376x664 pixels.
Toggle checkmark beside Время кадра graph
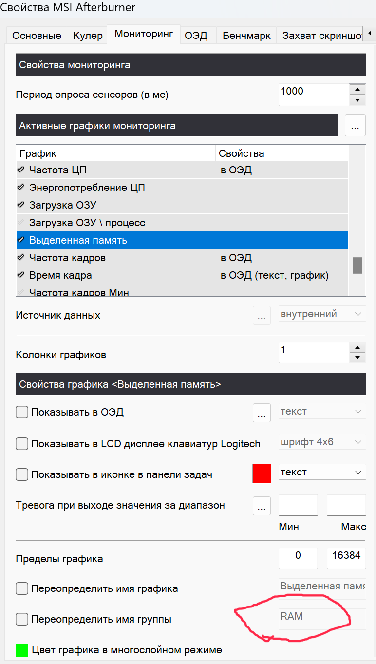click(20, 275)
